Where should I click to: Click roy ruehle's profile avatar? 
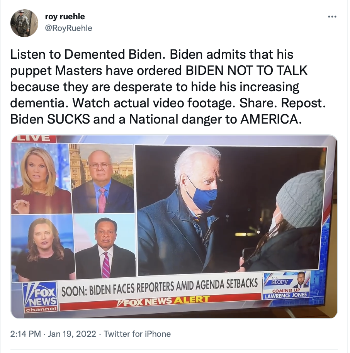point(24,23)
